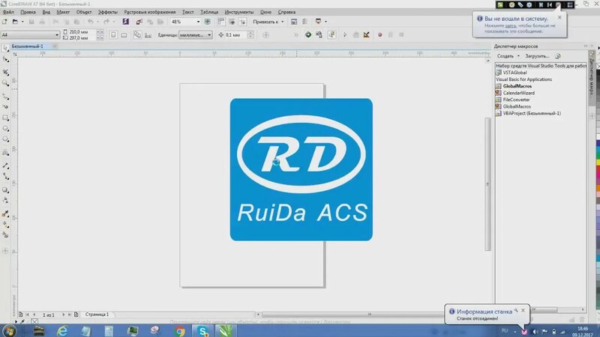Select the Artistic Media tool

5,106
